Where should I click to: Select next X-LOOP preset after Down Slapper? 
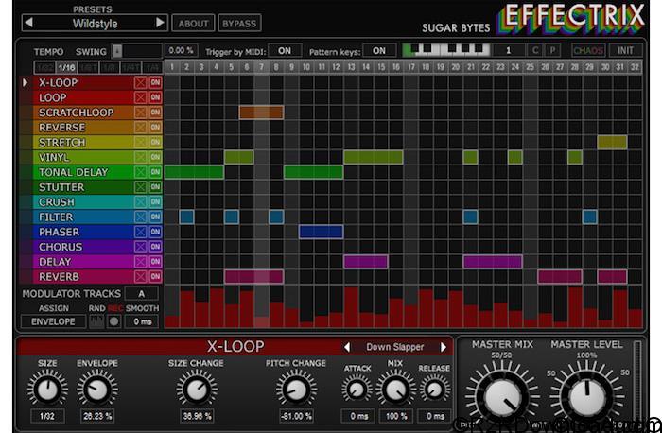(444, 347)
